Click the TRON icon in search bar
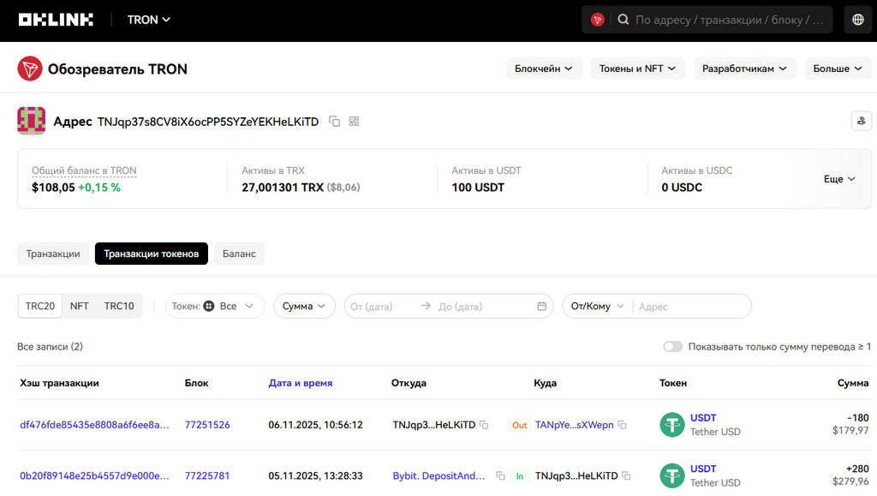Viewport: 877px width, 496px height. click(598, 20)
